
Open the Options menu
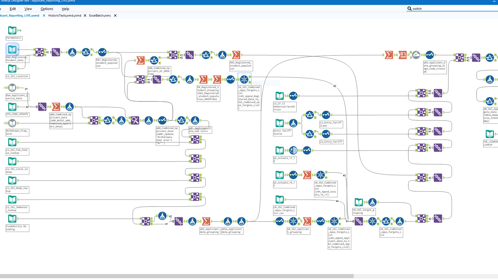point(47,9)
